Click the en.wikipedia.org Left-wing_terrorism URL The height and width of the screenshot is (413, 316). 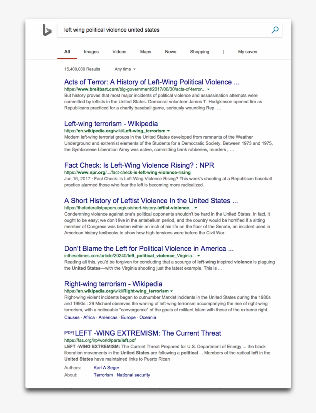click(114, 131)
